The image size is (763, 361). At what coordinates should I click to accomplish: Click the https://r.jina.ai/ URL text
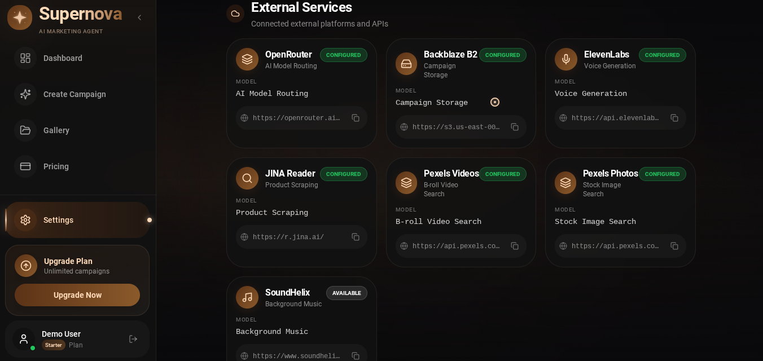(x=288, y=237)
